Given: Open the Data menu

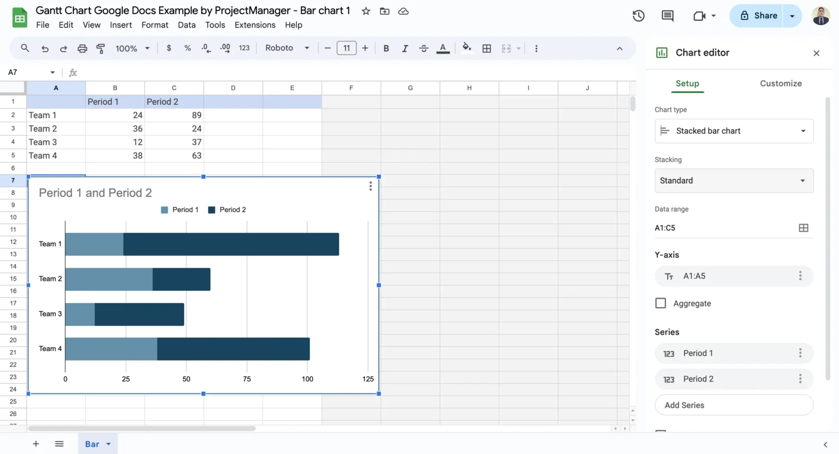Looking at the screenshot, I should click(x=187, y=25).
